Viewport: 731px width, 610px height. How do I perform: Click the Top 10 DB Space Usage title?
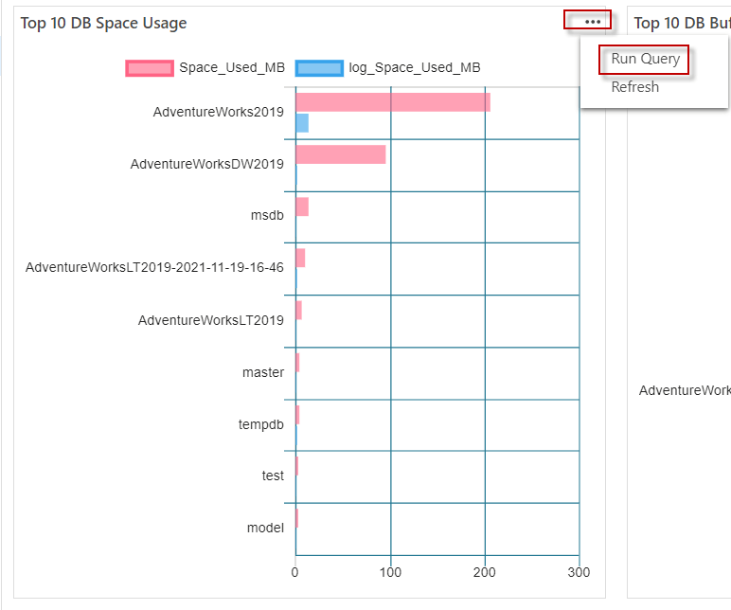pos(104,23)
